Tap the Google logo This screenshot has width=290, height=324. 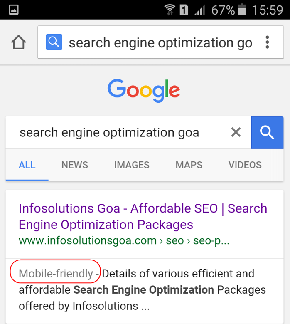click(x=144, y=90)
